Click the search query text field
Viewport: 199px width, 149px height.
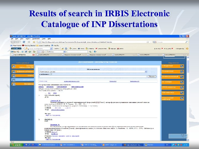click(93, 76)
